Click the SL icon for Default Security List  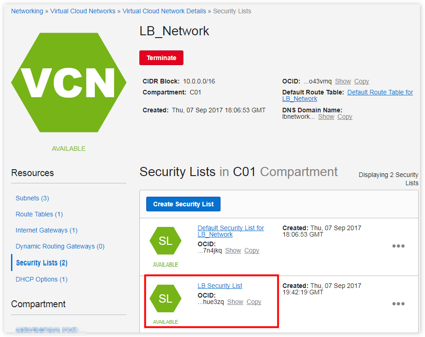(x=165, y=241)
